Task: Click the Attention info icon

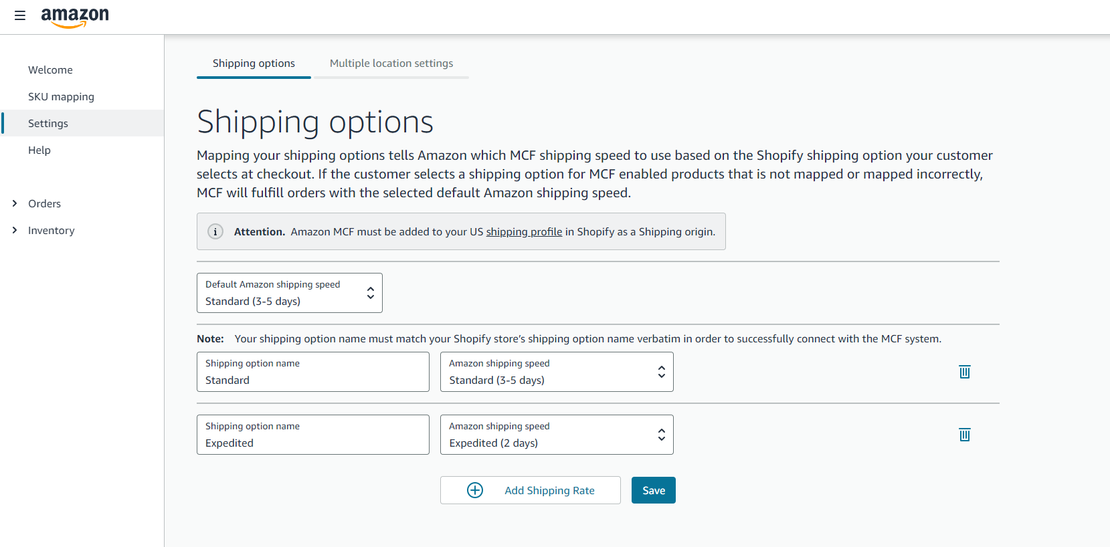Action: [x=215, y=231]
